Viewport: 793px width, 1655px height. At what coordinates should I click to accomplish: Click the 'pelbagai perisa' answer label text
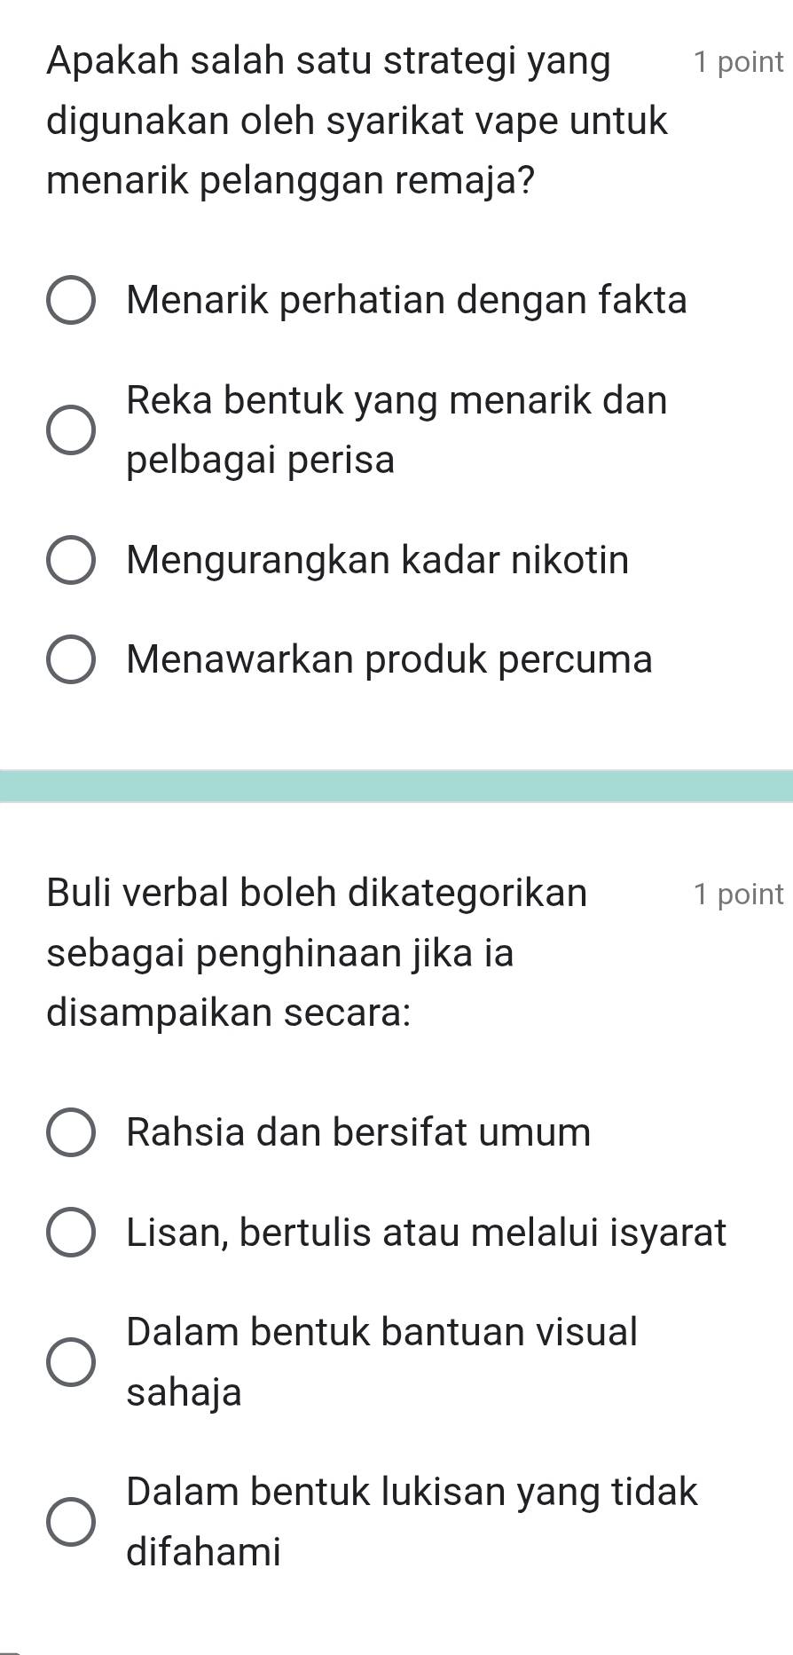point(261,461)
